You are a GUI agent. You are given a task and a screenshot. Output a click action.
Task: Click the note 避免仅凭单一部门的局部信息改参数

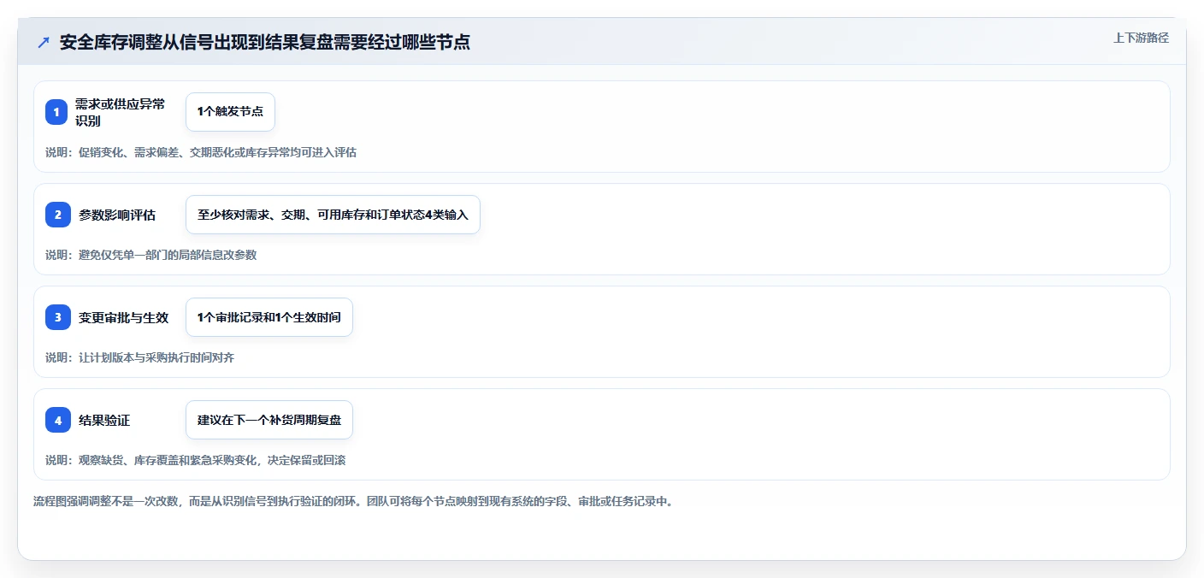pos(151,255)
